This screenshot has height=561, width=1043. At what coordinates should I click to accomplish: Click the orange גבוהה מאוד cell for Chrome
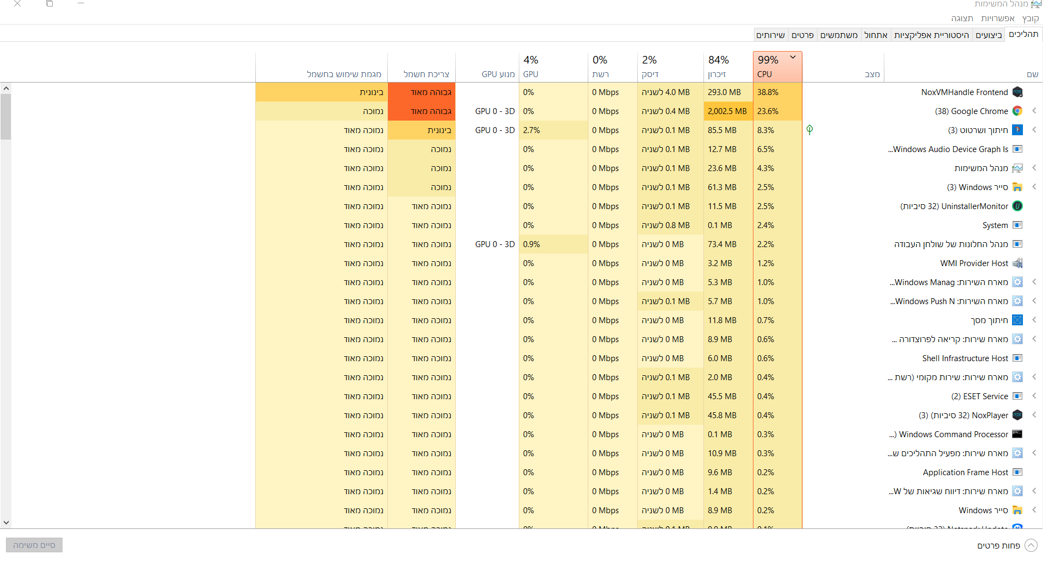tap(422, 111)
